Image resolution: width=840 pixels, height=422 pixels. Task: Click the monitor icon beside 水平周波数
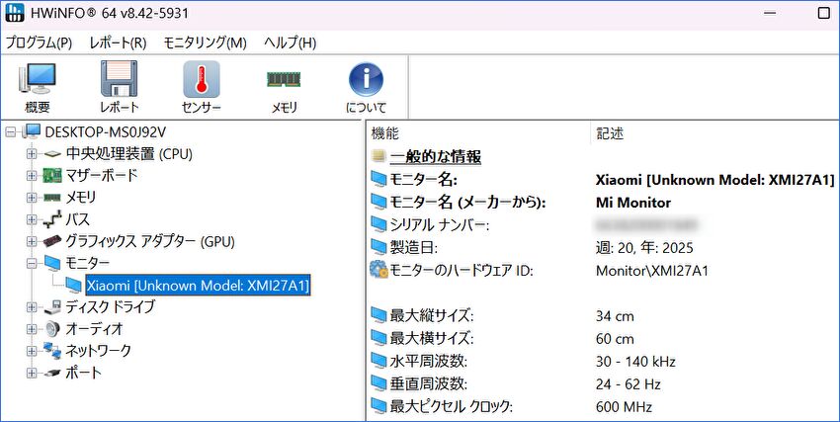(x=378, y=361)
